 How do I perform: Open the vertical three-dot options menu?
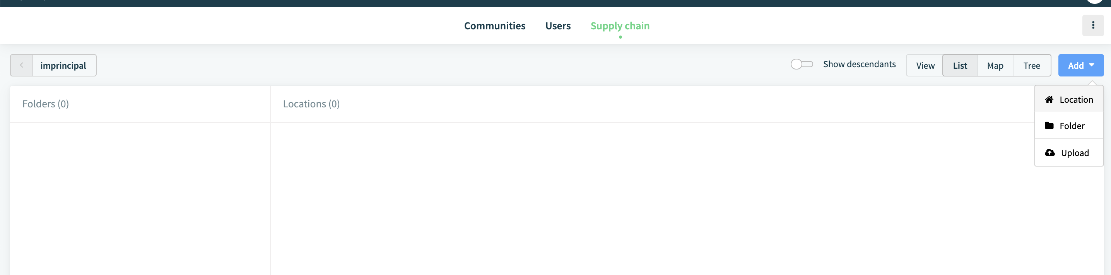(1093, 25)
